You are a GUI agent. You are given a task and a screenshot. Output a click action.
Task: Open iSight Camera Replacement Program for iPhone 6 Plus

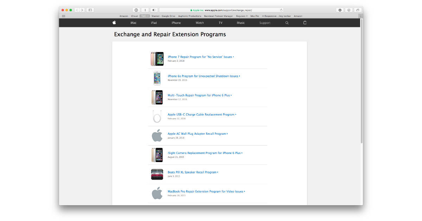click(x=205, y=153)
